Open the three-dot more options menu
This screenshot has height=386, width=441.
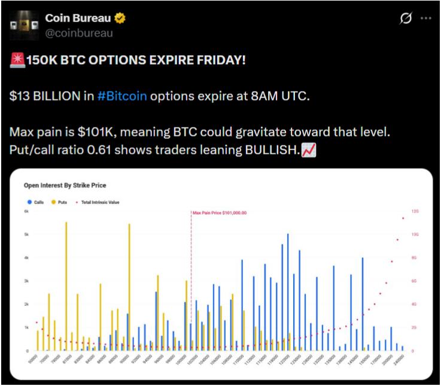coord(425,19)
